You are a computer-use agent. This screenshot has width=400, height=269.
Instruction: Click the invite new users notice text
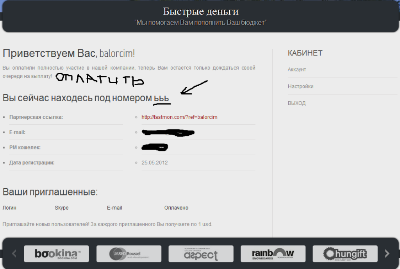click(107, 224)
